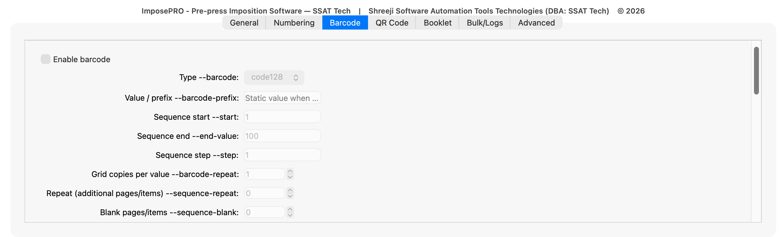The width and height of the screenshot is (783, 237).
Task: Increase the sequence-repeat stepper value
Action: [290, 190]
